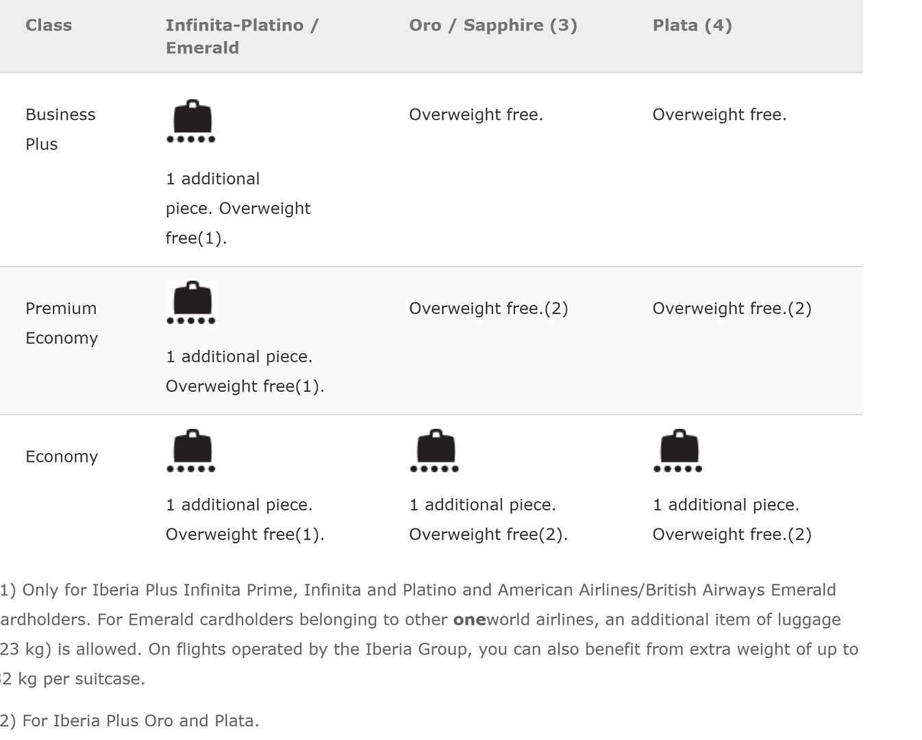Click the "Business Plus" row label
Image resolution: width=922 pixels, height=740 pixels.
pos(60,129)
